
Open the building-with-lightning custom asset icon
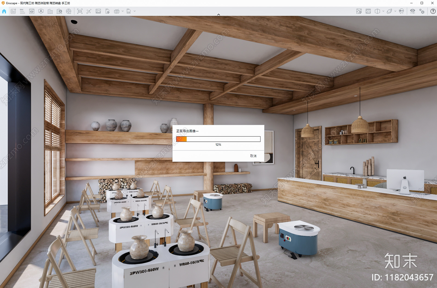pos(59,11)
